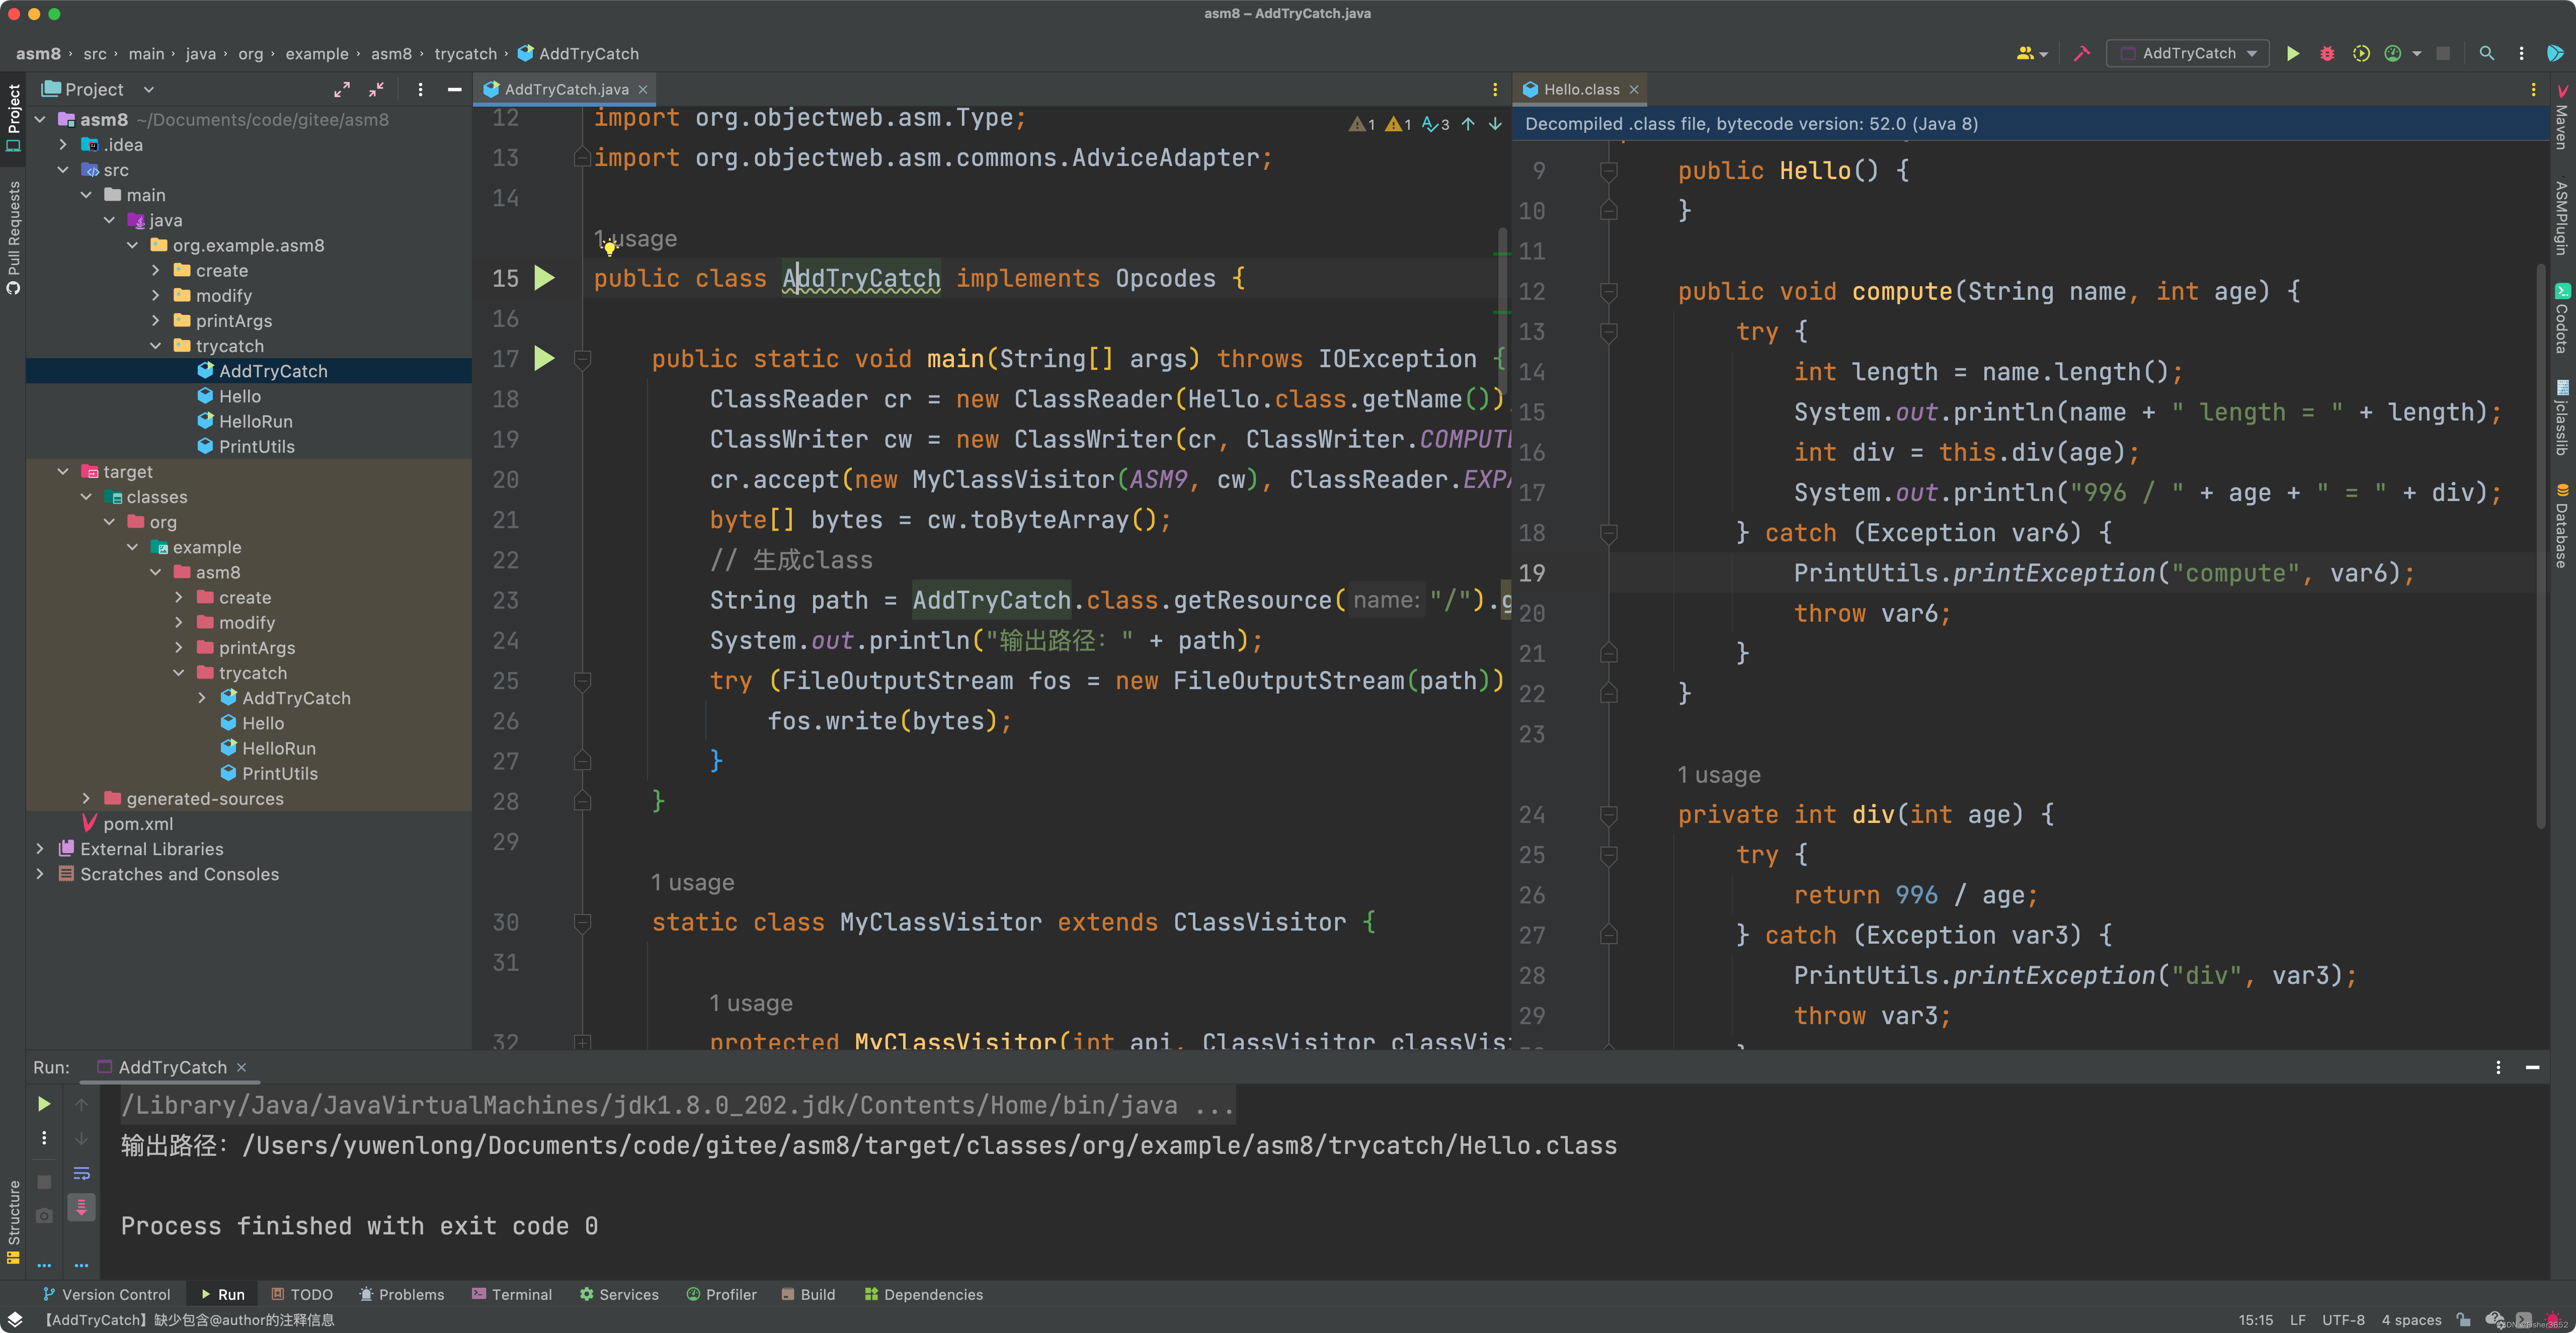This screenshot has height=1333, width=2576.
Task: Click the collapse all icon in Project panel
Action: pyautogui.click(x=376, y=90)
